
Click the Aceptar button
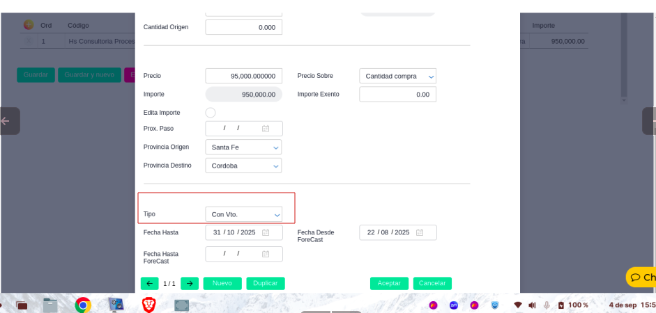coord(389,284)
